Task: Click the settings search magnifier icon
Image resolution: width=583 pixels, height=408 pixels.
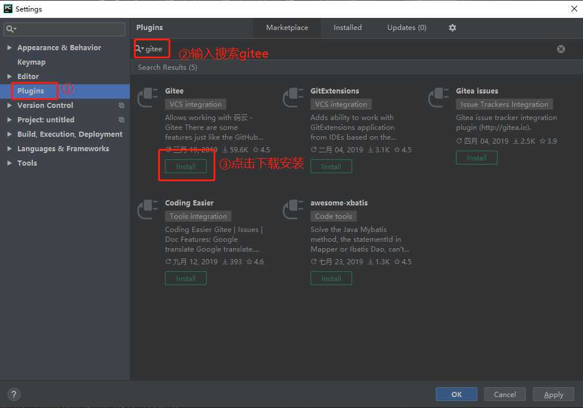Action: point(10,29)
